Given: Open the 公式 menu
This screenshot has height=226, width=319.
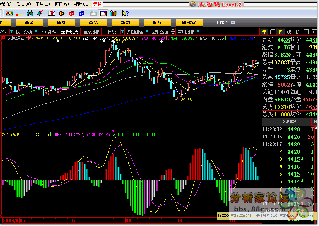Looking at the screenshot, I should (23, 4).
